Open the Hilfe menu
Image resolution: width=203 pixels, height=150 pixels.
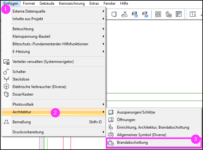point(124,3)
